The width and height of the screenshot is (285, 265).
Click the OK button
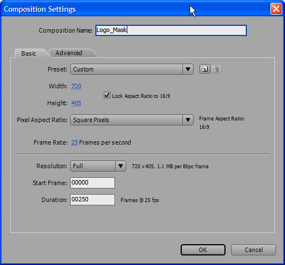click(x=203, y=250)
